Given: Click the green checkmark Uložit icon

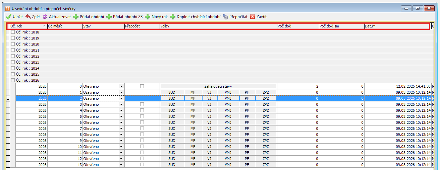Looking at the screenshot, I should pos(9,17).
